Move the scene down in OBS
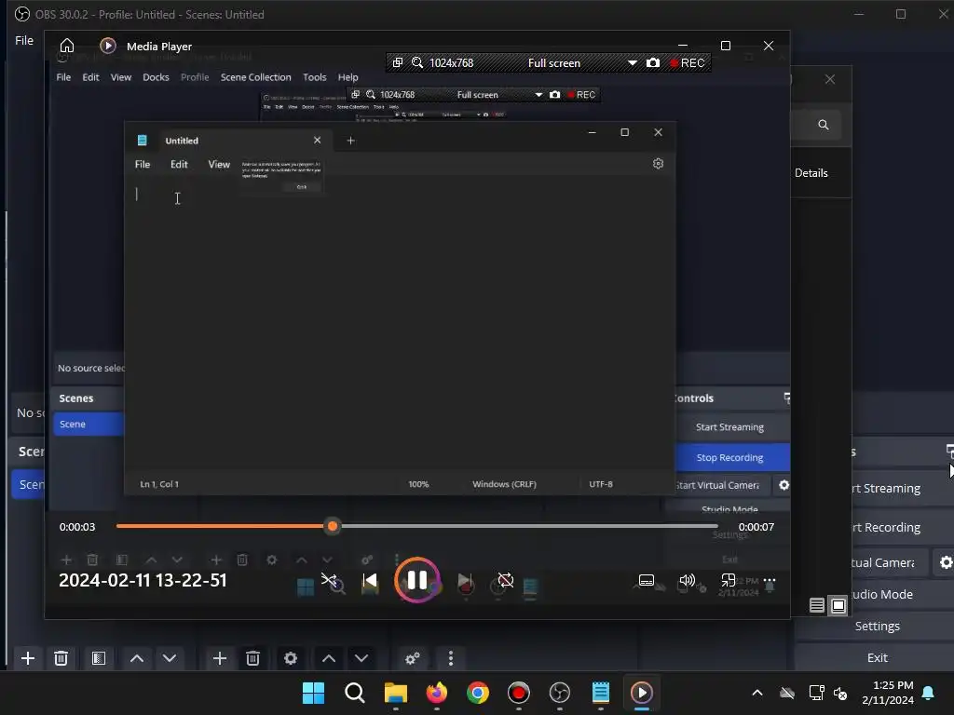Image resolution: width=954 pixels, height=715 pixels. 170,658
